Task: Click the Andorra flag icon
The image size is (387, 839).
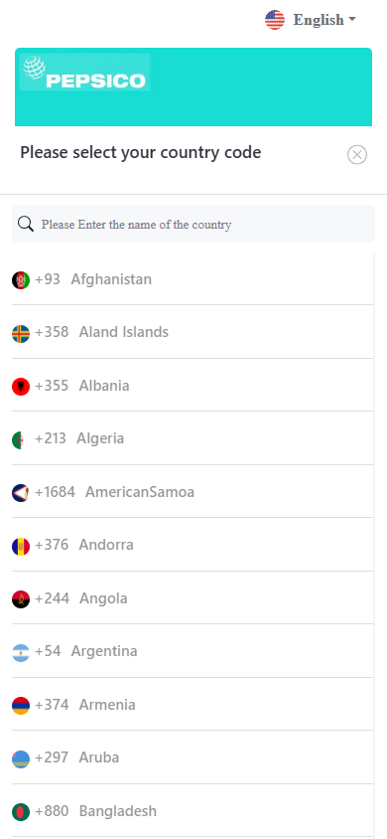Action: click(21, 546)
